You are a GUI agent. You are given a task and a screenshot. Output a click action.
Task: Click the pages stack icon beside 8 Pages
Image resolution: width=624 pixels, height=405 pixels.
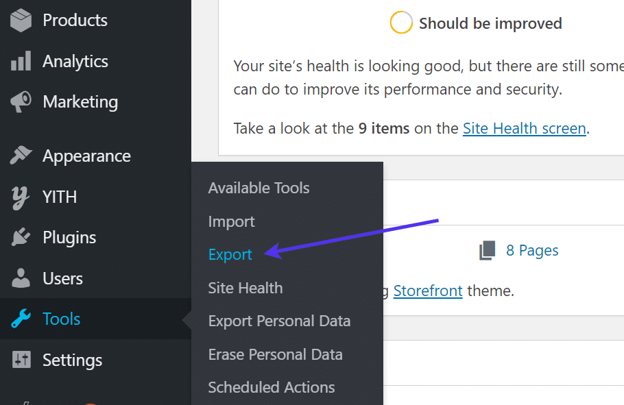tap(488, 249)
